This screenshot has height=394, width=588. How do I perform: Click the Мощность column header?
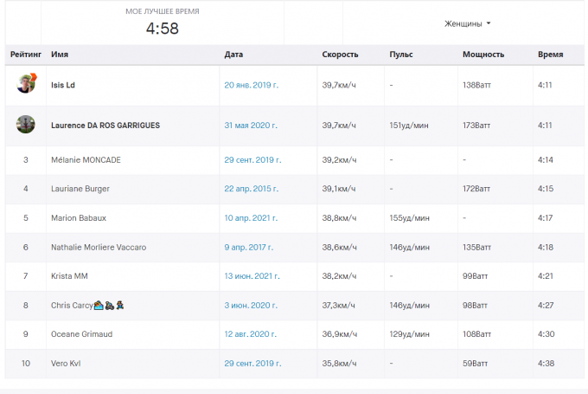click(483, 54)
